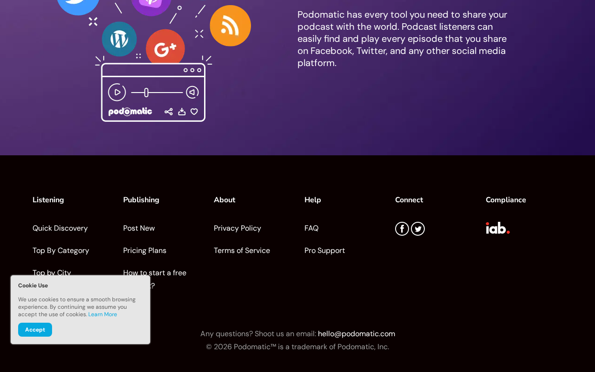This screenshot has height=372, width=595.
Task: Open the Pricing Plans link
Action: tap(145, 251)
